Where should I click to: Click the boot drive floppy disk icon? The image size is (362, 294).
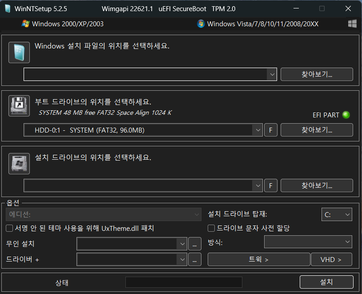[x=19, y=106]
